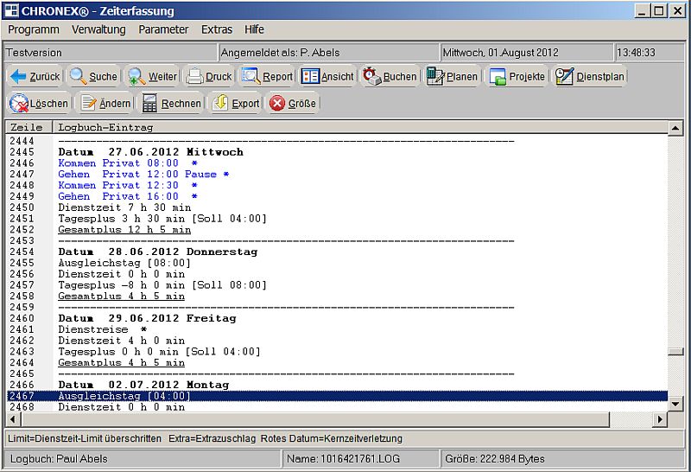Open the Verwaltung menu
Image resolution: width=691 pixels, height=472 pixels.
98,29
